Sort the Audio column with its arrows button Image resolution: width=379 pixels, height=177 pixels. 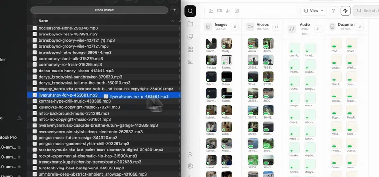(x=318, y=29)
